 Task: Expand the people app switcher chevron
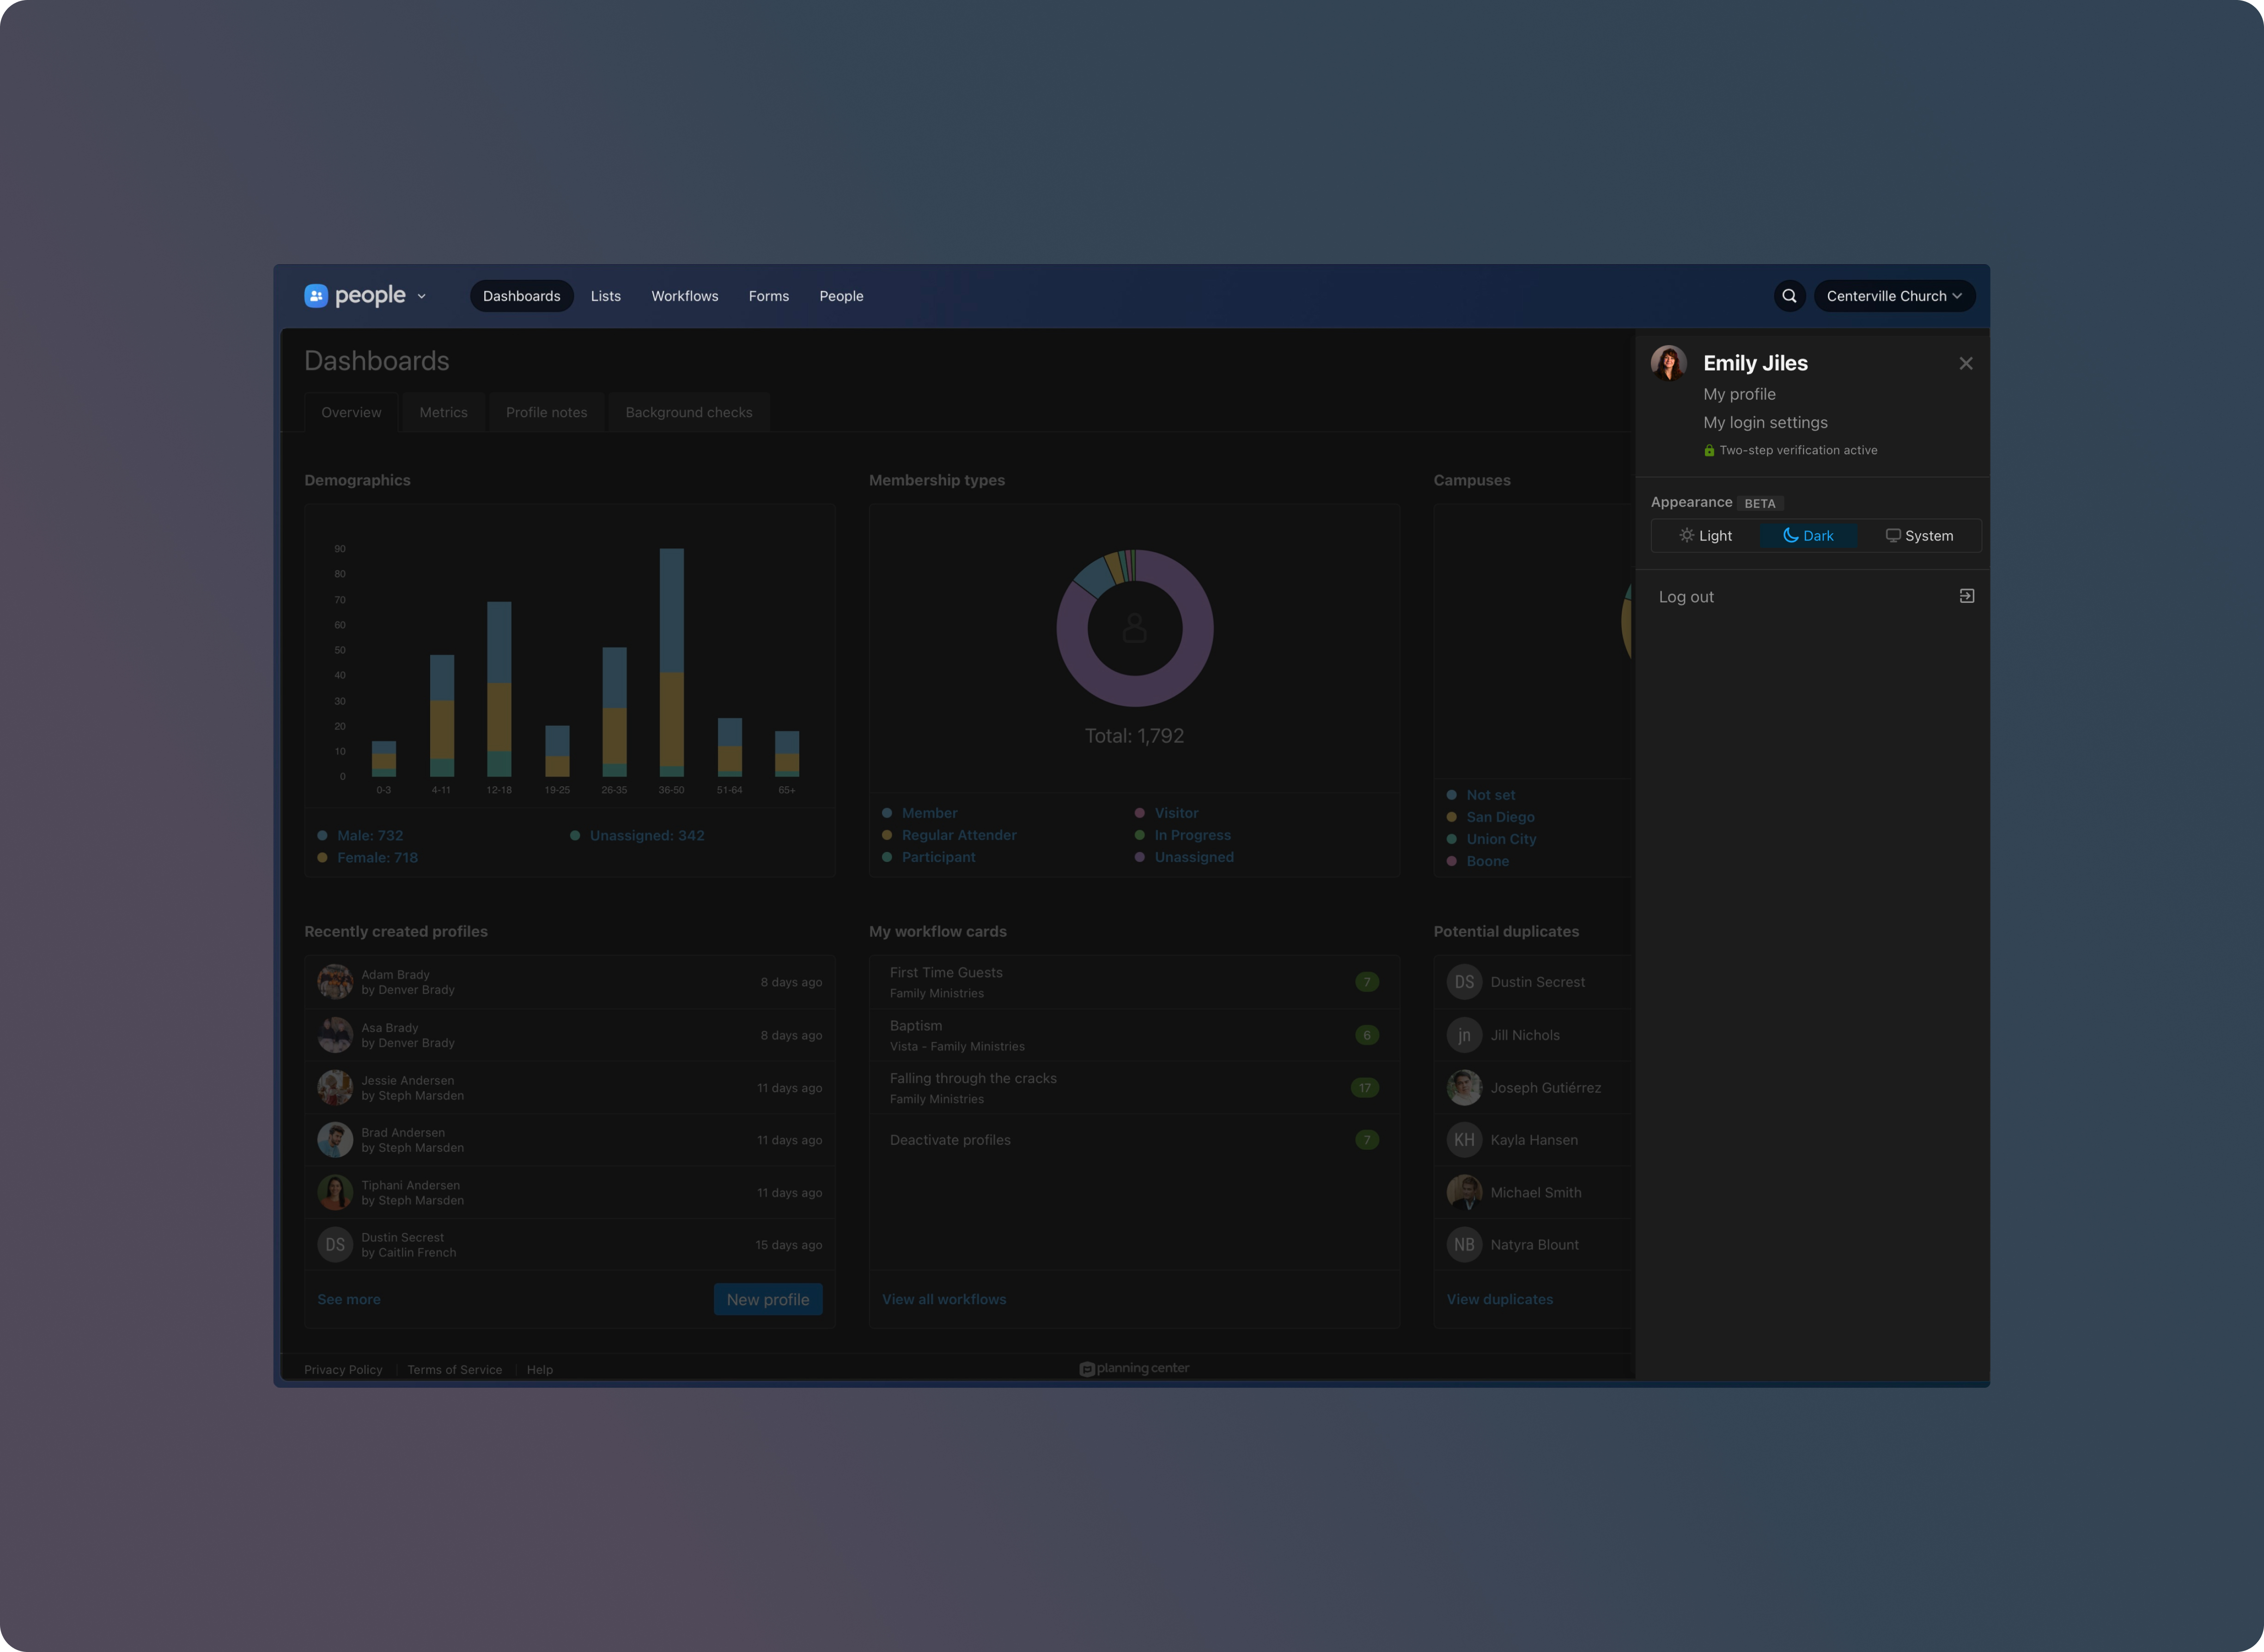pos(421,297)
